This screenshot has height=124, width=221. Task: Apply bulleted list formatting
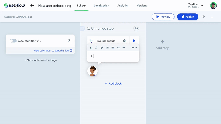click(x=113, y=48)
